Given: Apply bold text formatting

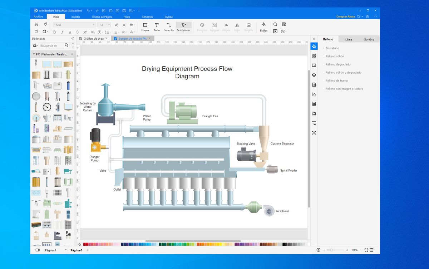Looking at the screenshot, I should pyautogui.click(x=54, y=32).
